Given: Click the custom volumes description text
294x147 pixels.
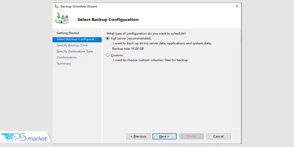Looking at the screenshot, I should [x=150, y=60].
